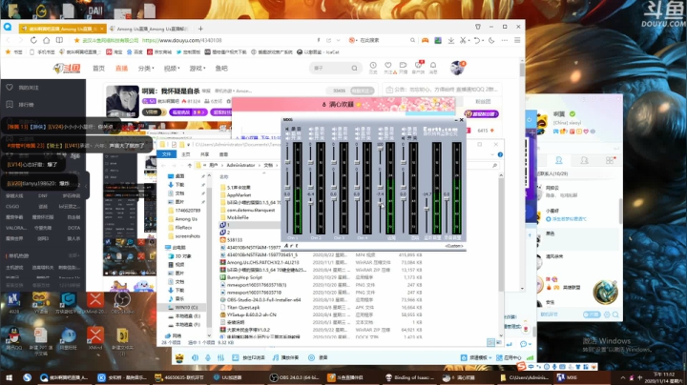Image resolution: width=687 pixels, height=385 pixels.
Task: Open the mixer sliders icon in YY toolbar
Action: pos(220,357)
